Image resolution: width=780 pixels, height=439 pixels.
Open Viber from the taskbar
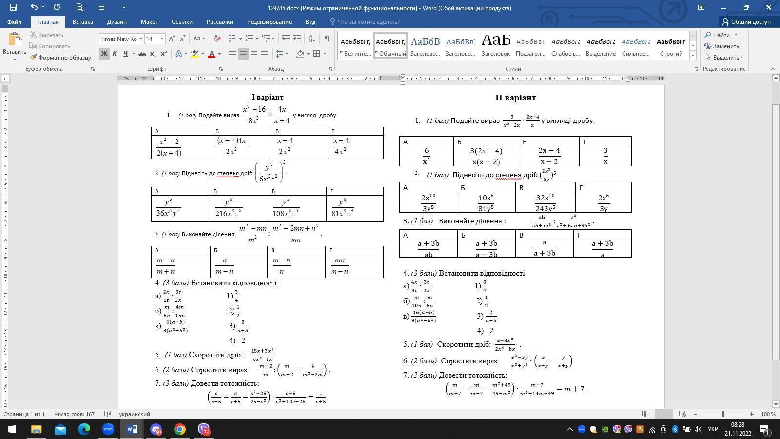click(204, 429)
